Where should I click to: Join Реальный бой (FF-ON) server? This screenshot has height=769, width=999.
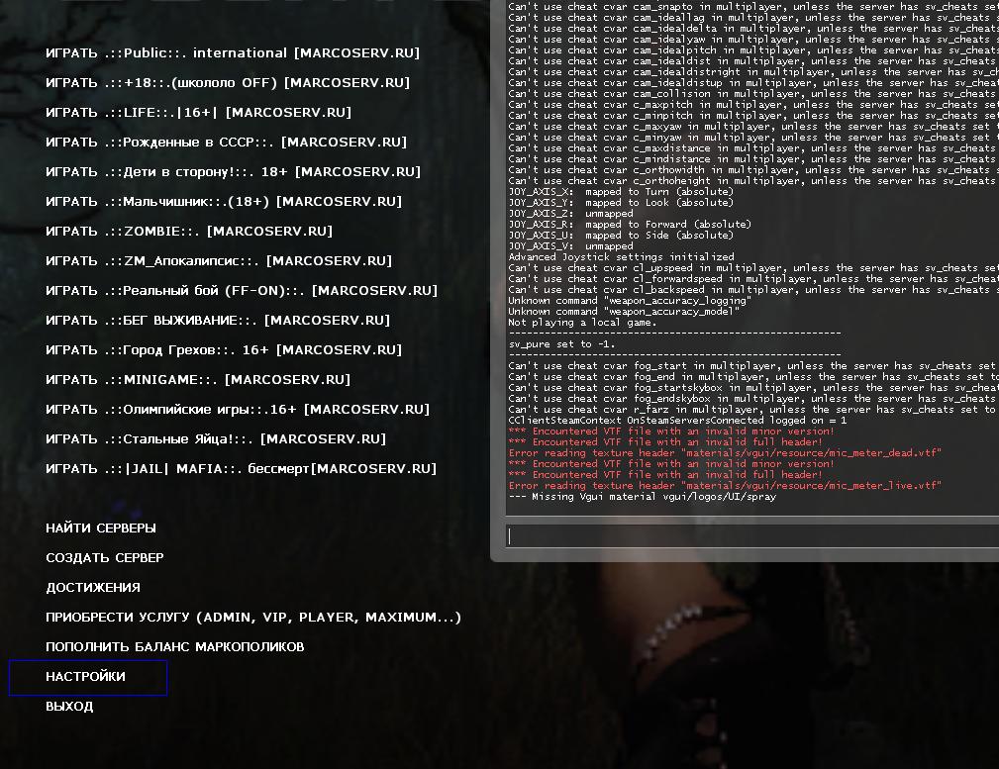tap(241, 291)
